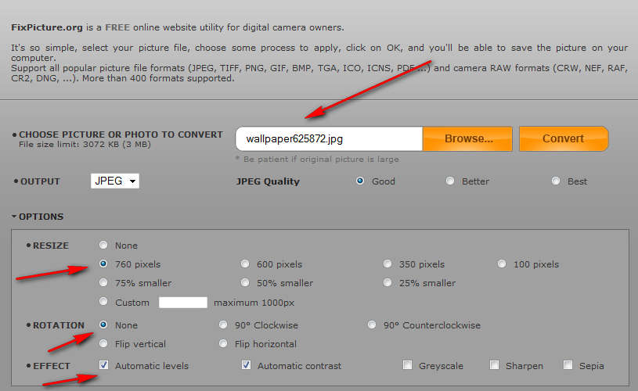Select Good JPEG quality

point(359,181)
